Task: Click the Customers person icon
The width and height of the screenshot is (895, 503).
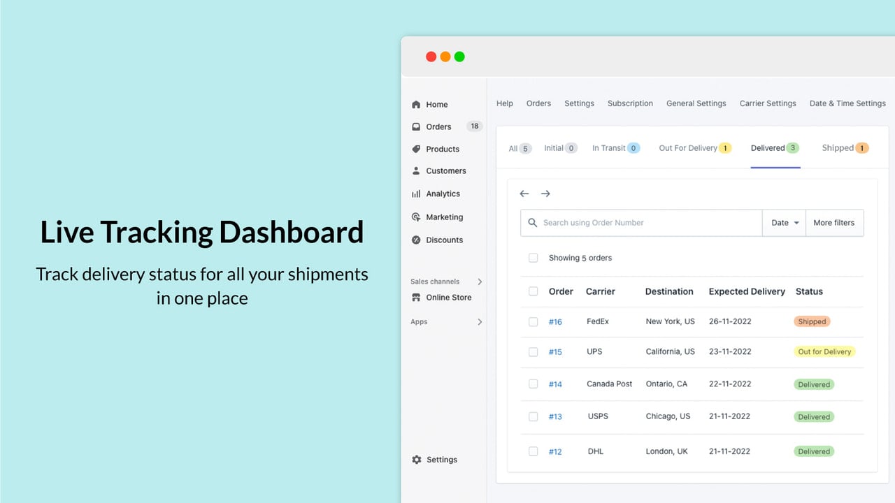Action: point(417,170)
